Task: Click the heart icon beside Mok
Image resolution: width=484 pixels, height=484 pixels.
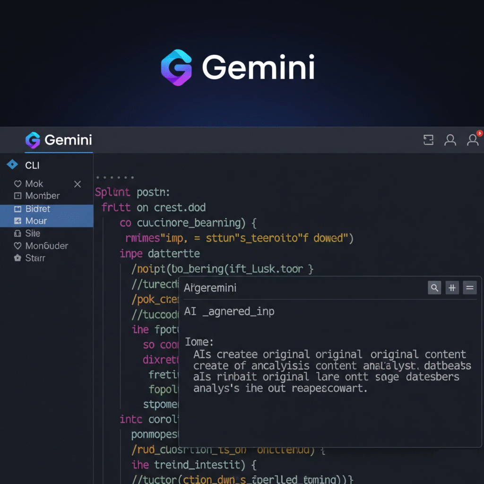Action: tap(17, 184)
